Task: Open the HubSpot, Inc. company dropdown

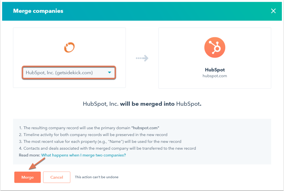Action: (x=69, y=73)
